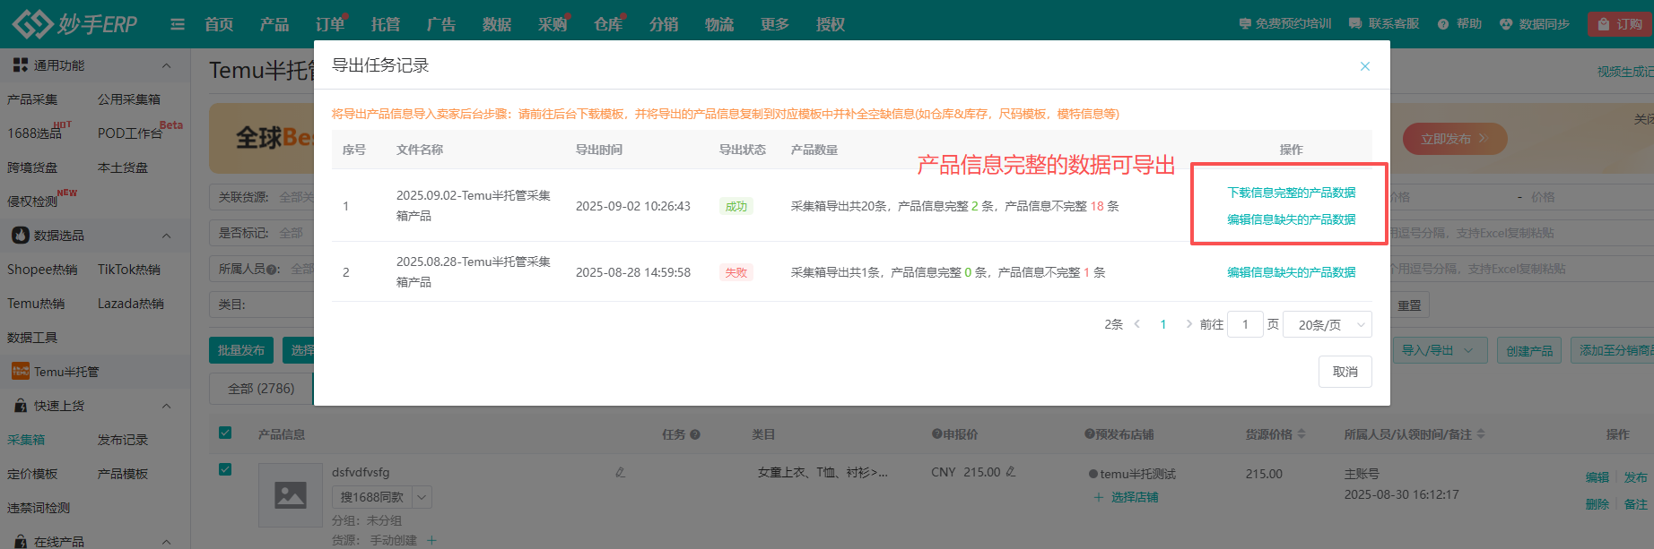Click the page number input field

[1245, 324]
